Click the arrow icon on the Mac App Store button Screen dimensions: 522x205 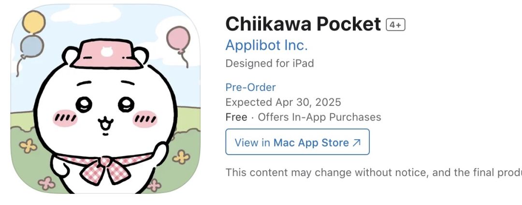[357, 143]
